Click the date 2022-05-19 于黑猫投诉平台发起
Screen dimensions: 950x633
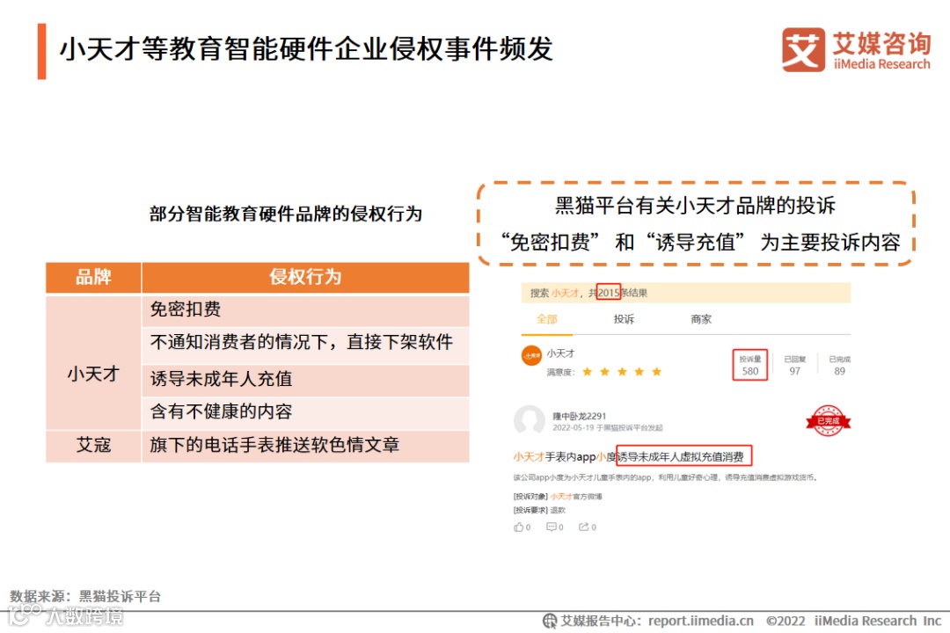(x=607, y=427)
